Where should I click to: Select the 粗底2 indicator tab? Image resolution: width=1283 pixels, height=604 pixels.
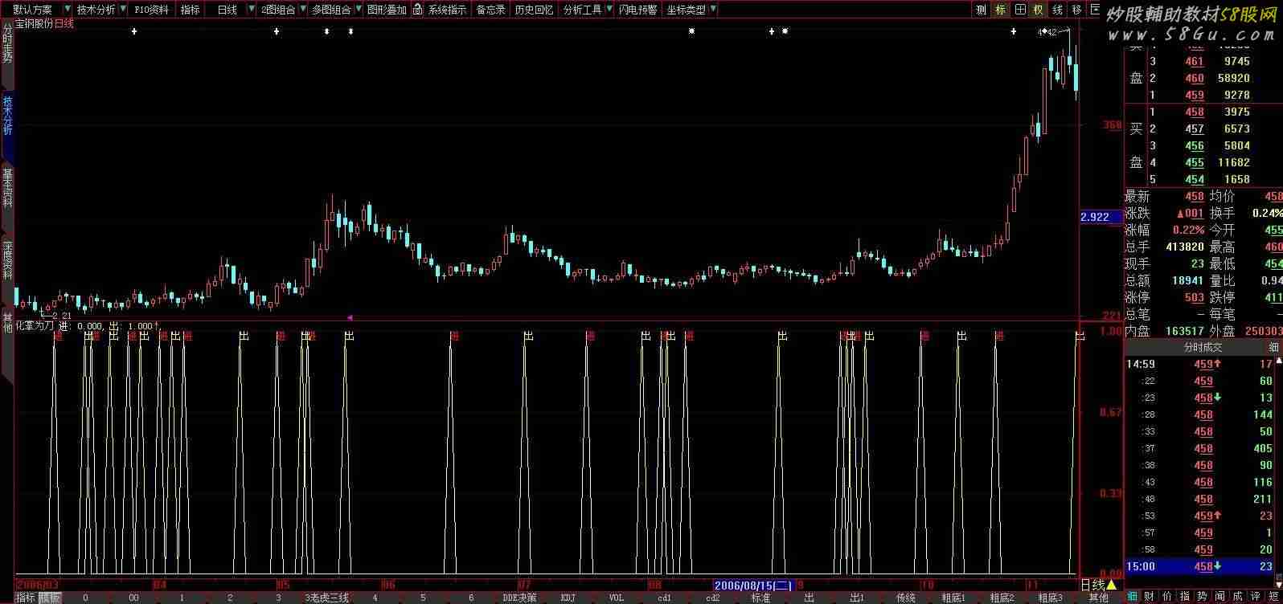[1002, 598]
